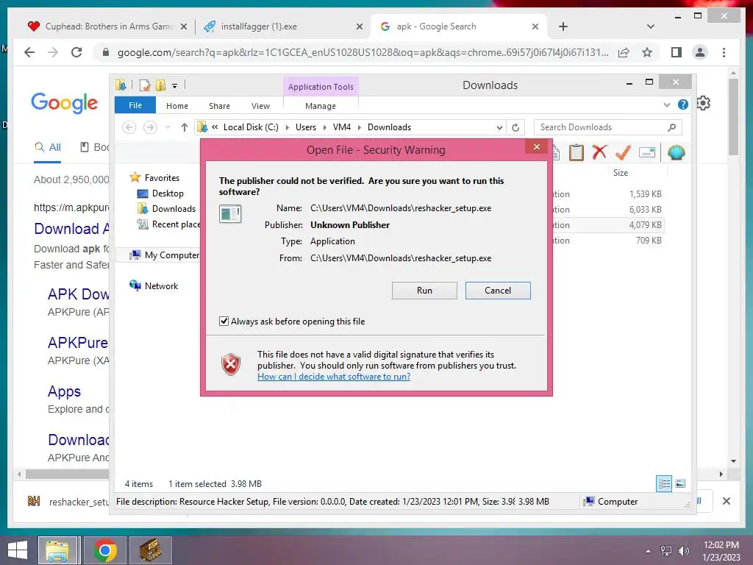Image resolution: width=753 pixels, height=565 pixels.
Task: Open Chrome three-dot menu
Action: [724, 52]
